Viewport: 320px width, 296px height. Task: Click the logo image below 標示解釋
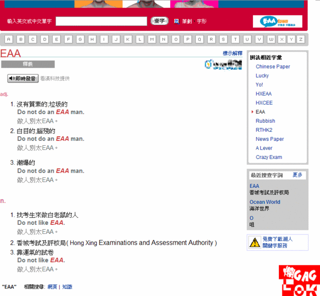[223, 65]
